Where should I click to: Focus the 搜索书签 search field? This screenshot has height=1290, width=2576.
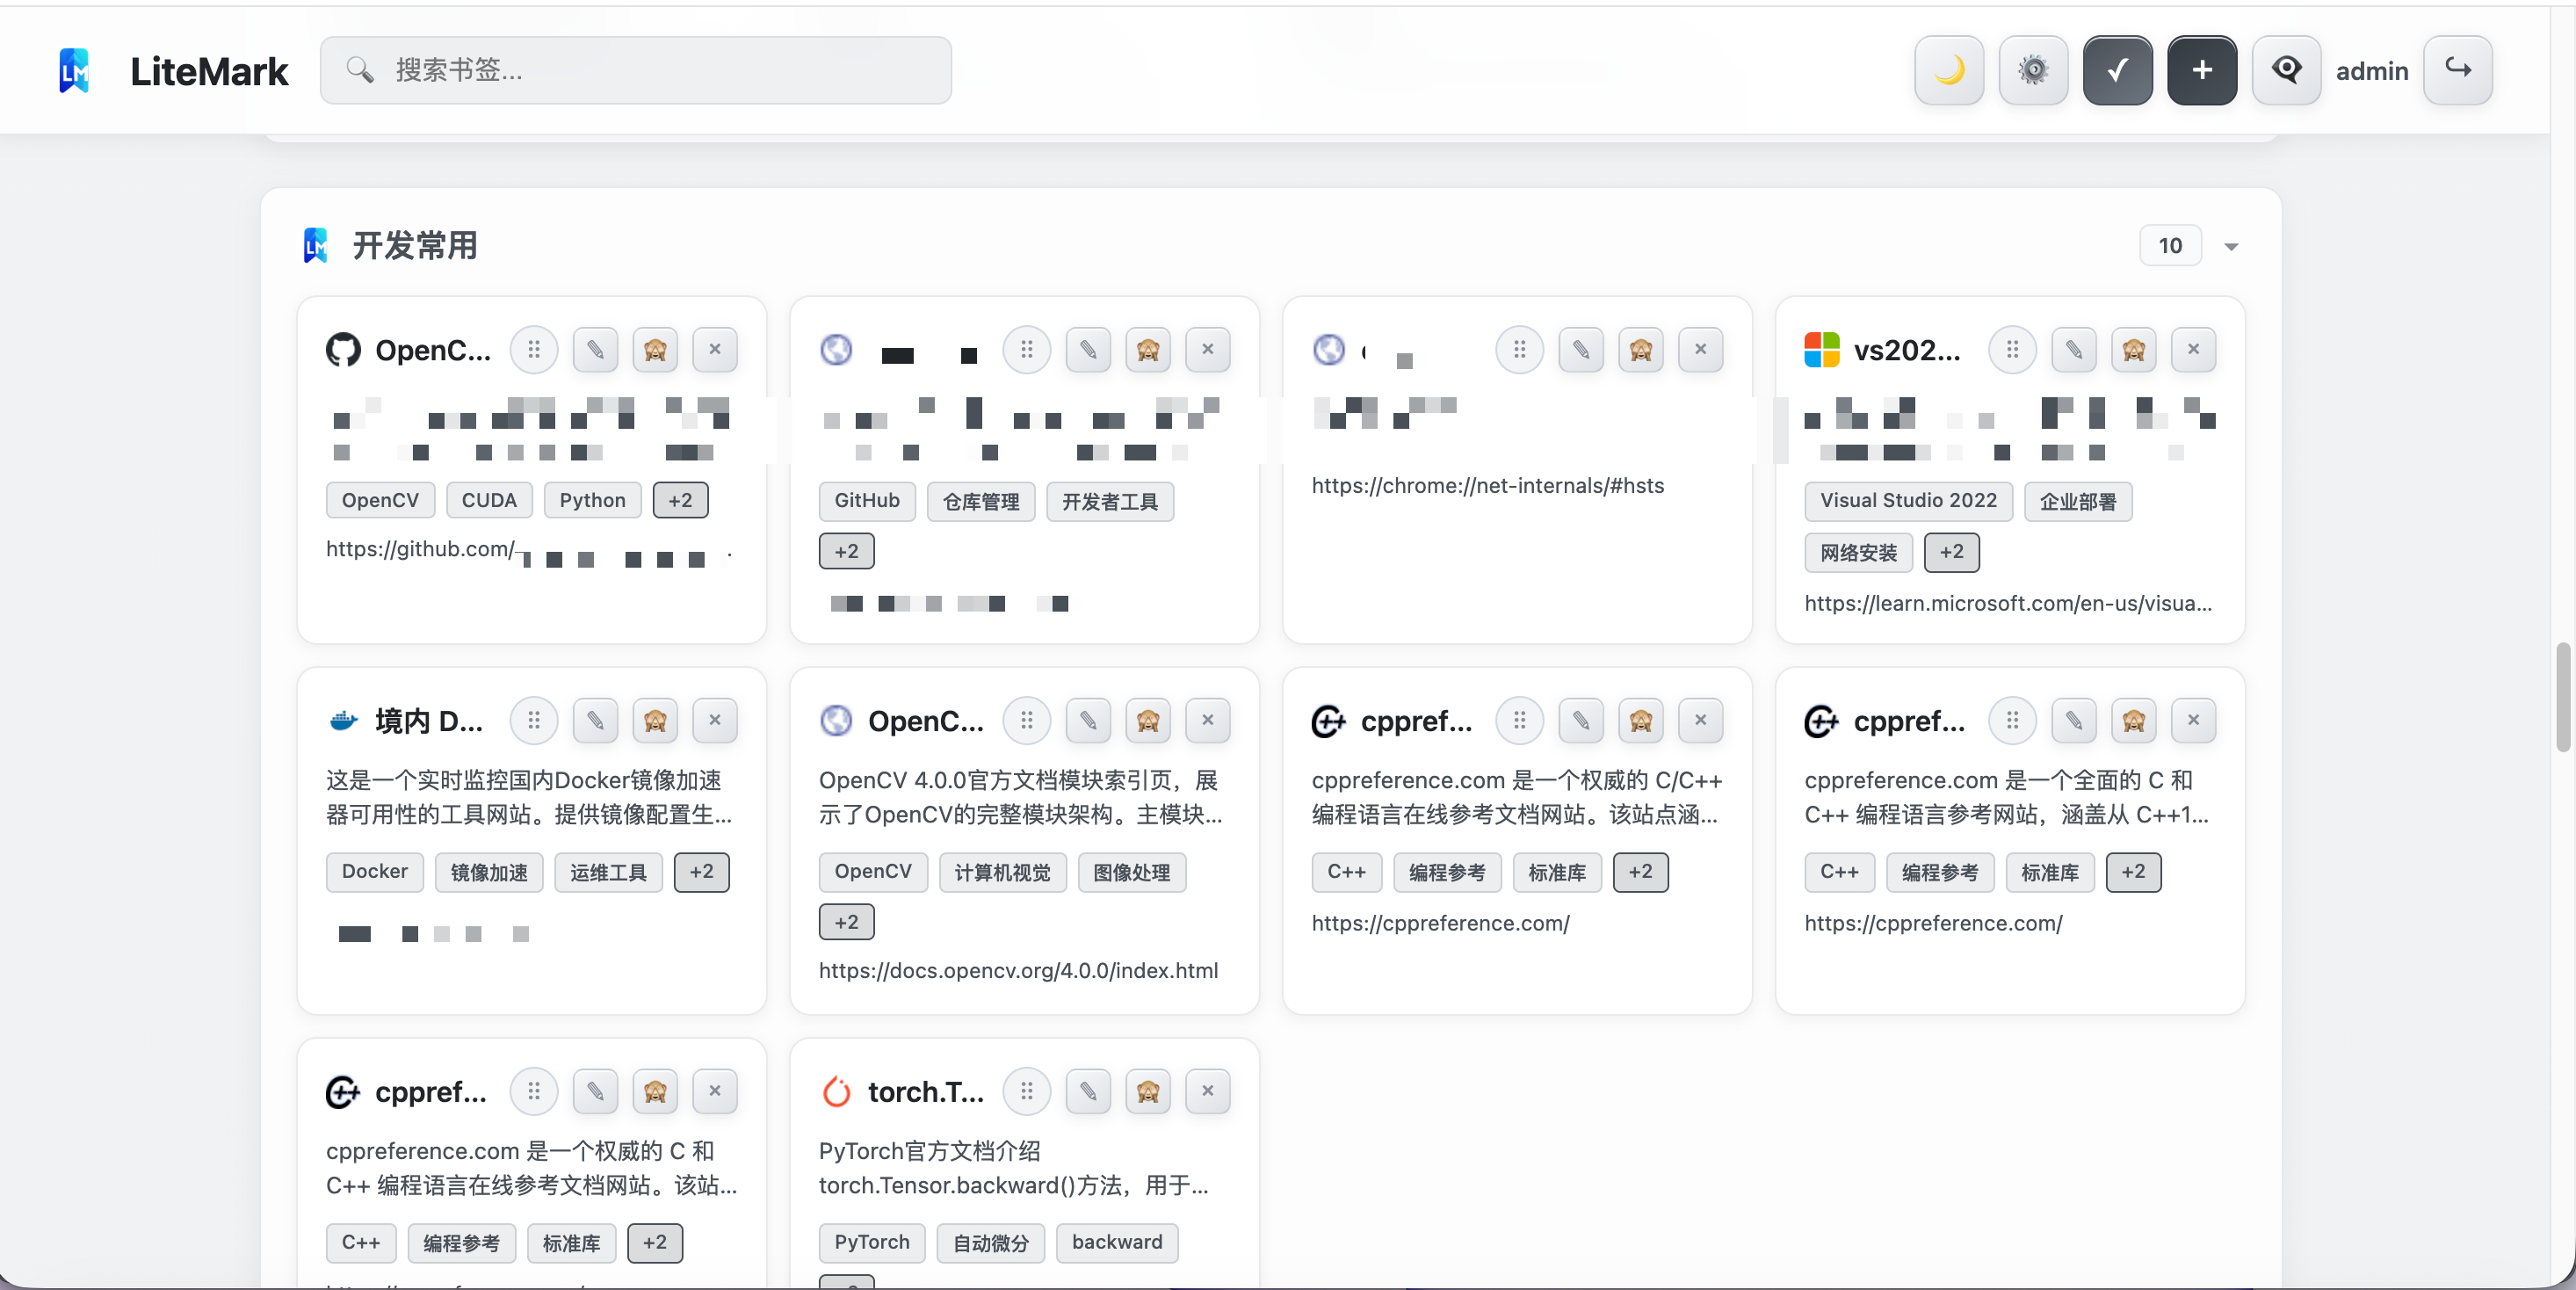(636, 71)
